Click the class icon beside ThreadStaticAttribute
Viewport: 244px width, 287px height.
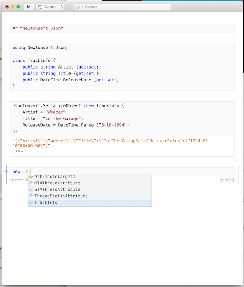pos(31,196)
